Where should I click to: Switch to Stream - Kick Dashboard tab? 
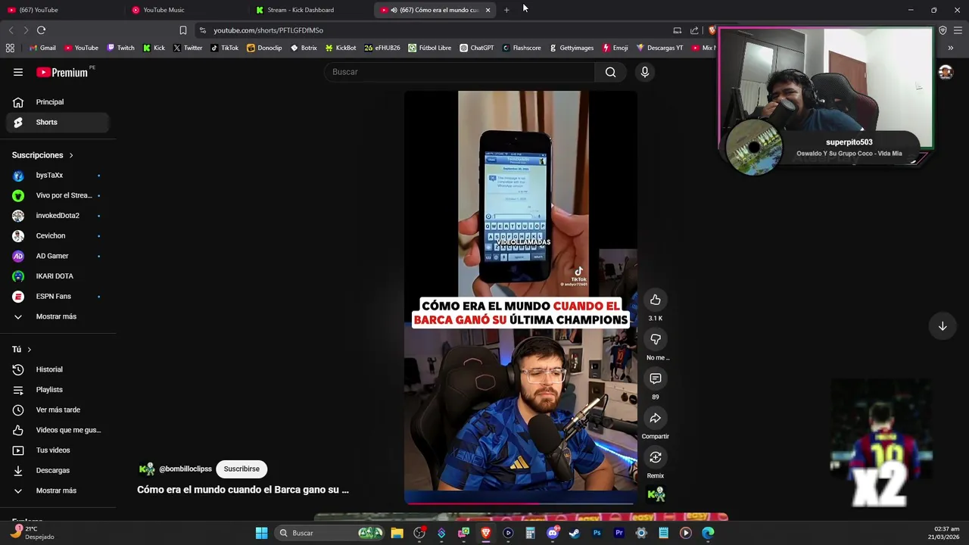[310, 10]
